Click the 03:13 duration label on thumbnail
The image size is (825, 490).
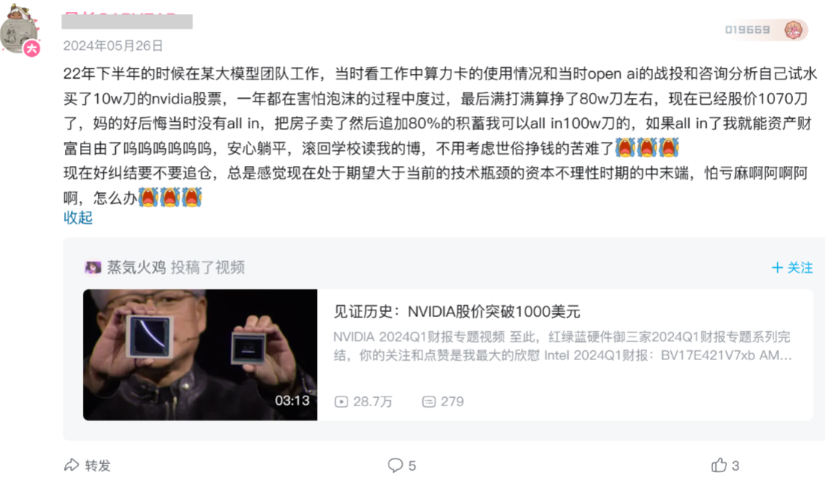point(292,401)
